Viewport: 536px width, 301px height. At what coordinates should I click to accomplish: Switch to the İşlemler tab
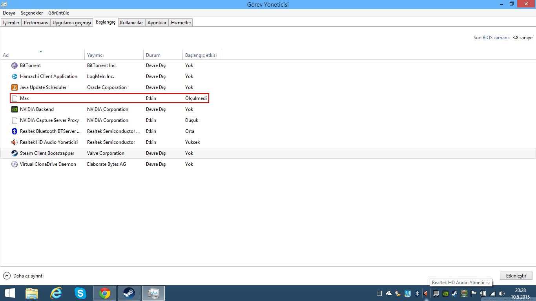11,23
